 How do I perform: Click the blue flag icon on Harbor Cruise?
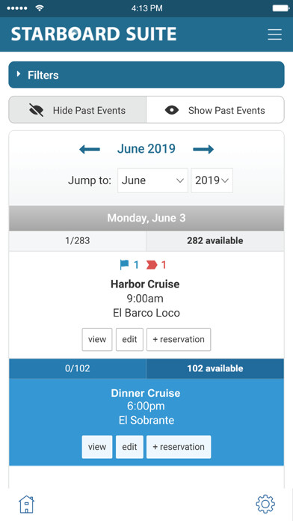124,265
